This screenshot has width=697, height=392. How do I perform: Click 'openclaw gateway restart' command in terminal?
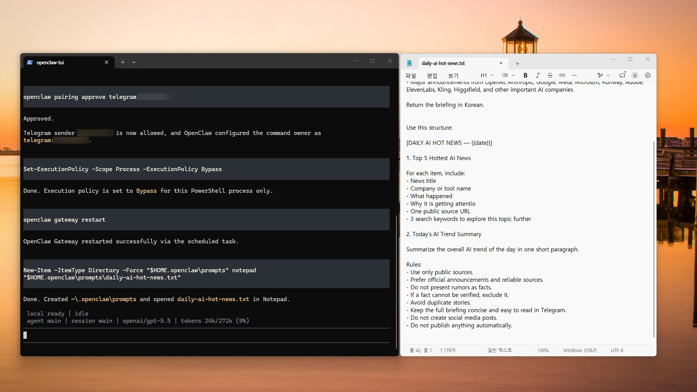click(64, 220)
